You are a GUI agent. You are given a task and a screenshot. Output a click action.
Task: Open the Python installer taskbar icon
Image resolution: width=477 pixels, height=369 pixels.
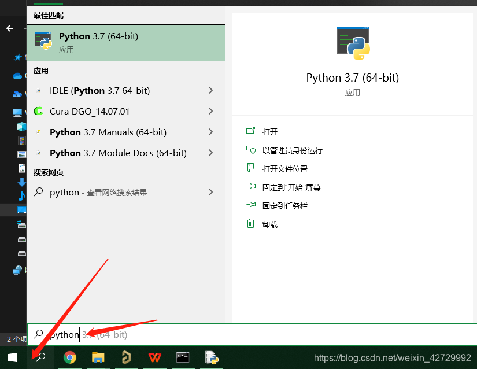click(x=212, y=357)
